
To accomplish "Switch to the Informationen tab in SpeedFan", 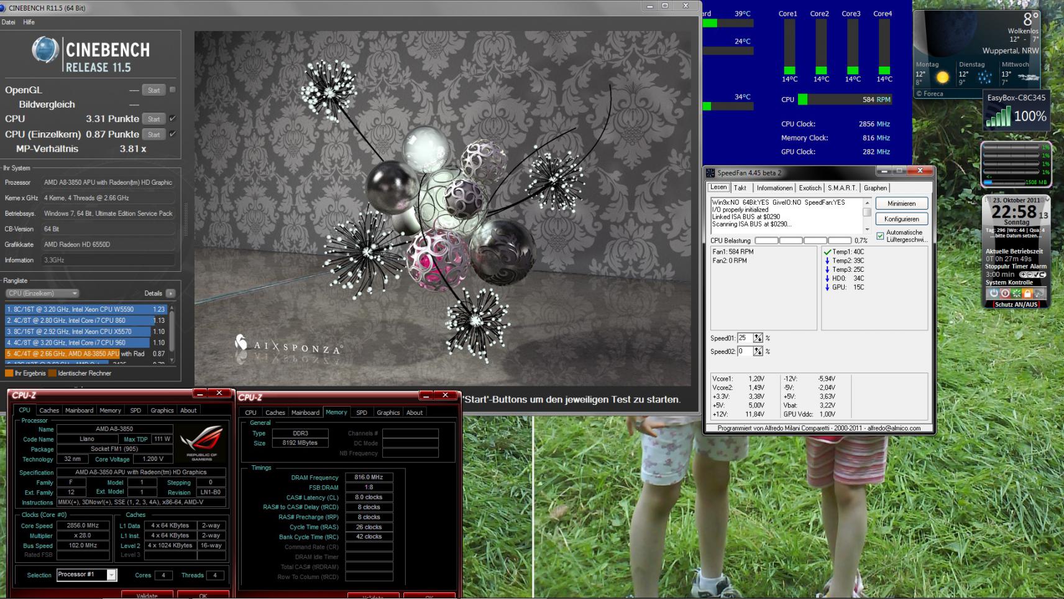I will [x=774, y=188].
